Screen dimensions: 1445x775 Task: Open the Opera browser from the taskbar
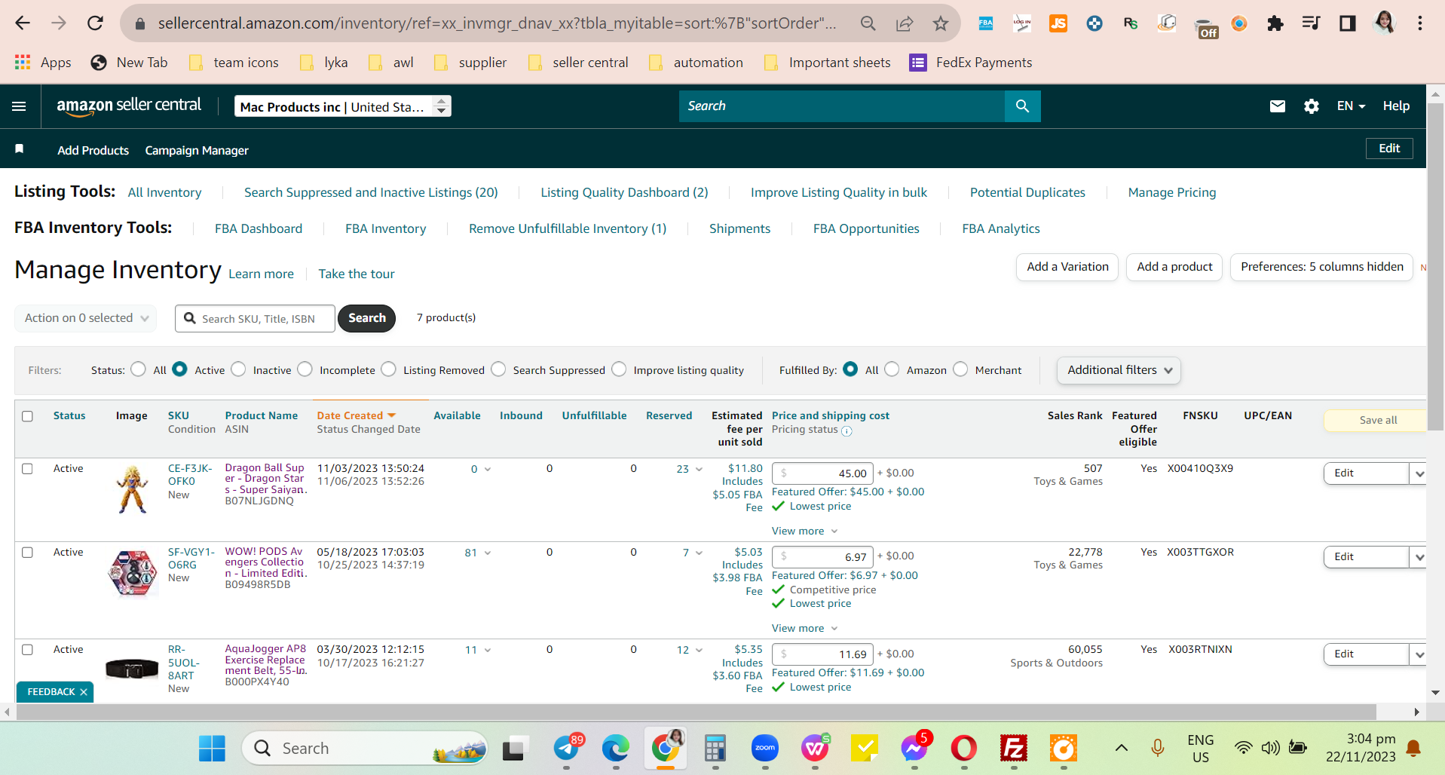(964, 749)
